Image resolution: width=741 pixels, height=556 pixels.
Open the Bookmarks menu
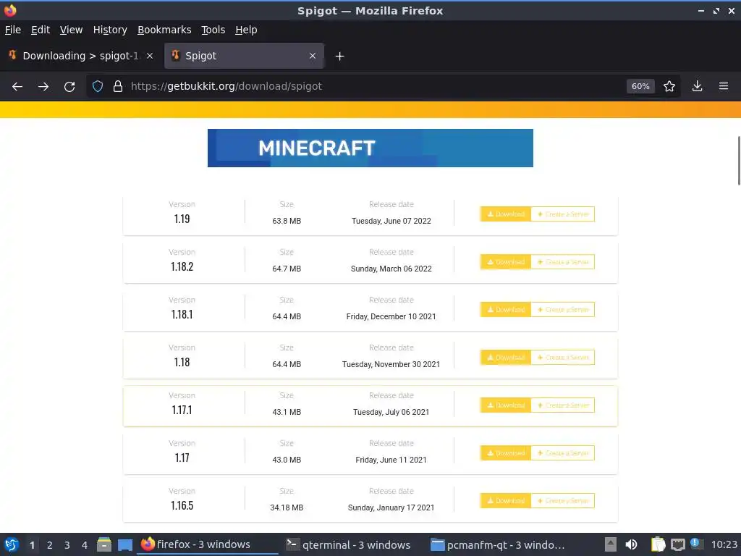pyautogui.click(x=164, y=30)
